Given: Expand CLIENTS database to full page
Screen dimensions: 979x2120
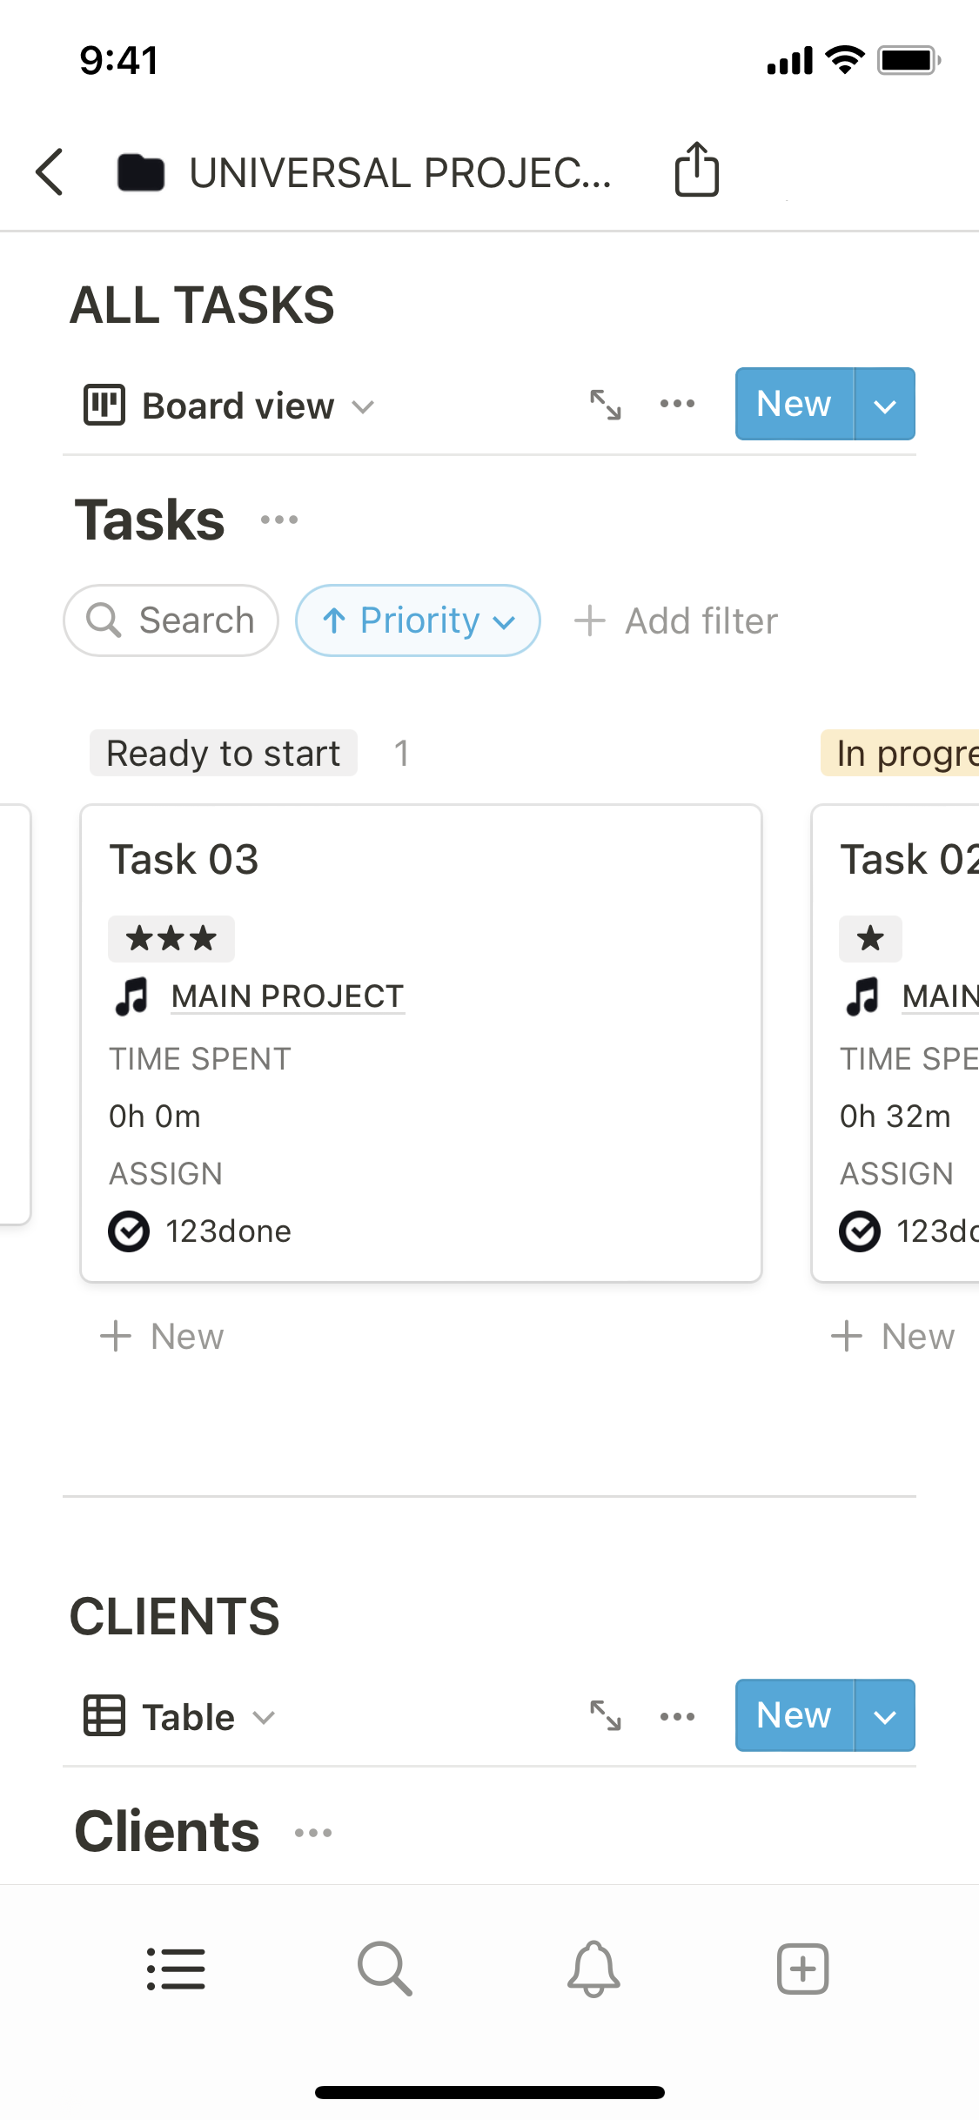Looking at the screenshot, I should pyautogui.click(x=606, y=1716).
